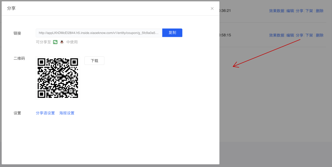332x167 pixels.
Task: Click 分享 in the 58:15 row
Action: [x=300, y=35]
